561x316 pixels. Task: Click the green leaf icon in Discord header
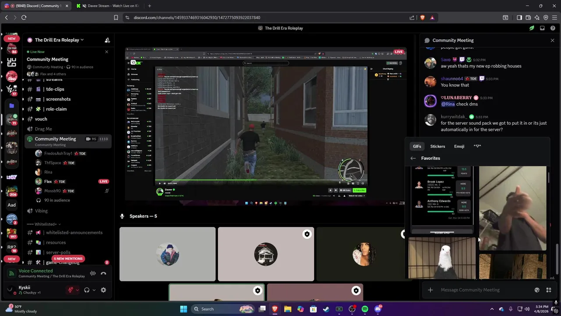pos(532,28)
